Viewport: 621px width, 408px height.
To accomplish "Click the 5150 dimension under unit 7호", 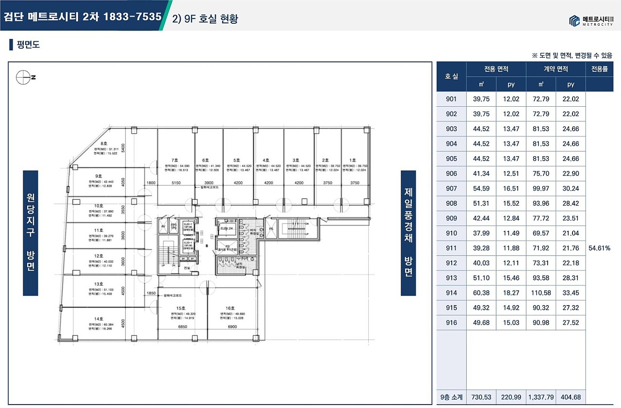I will (176, 183).
